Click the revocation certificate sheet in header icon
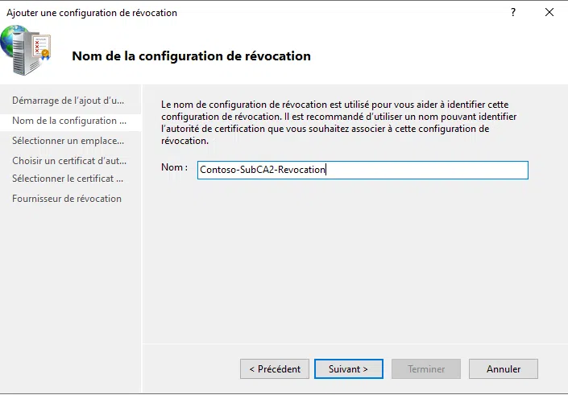568x395 pixels. pos(42,45)
